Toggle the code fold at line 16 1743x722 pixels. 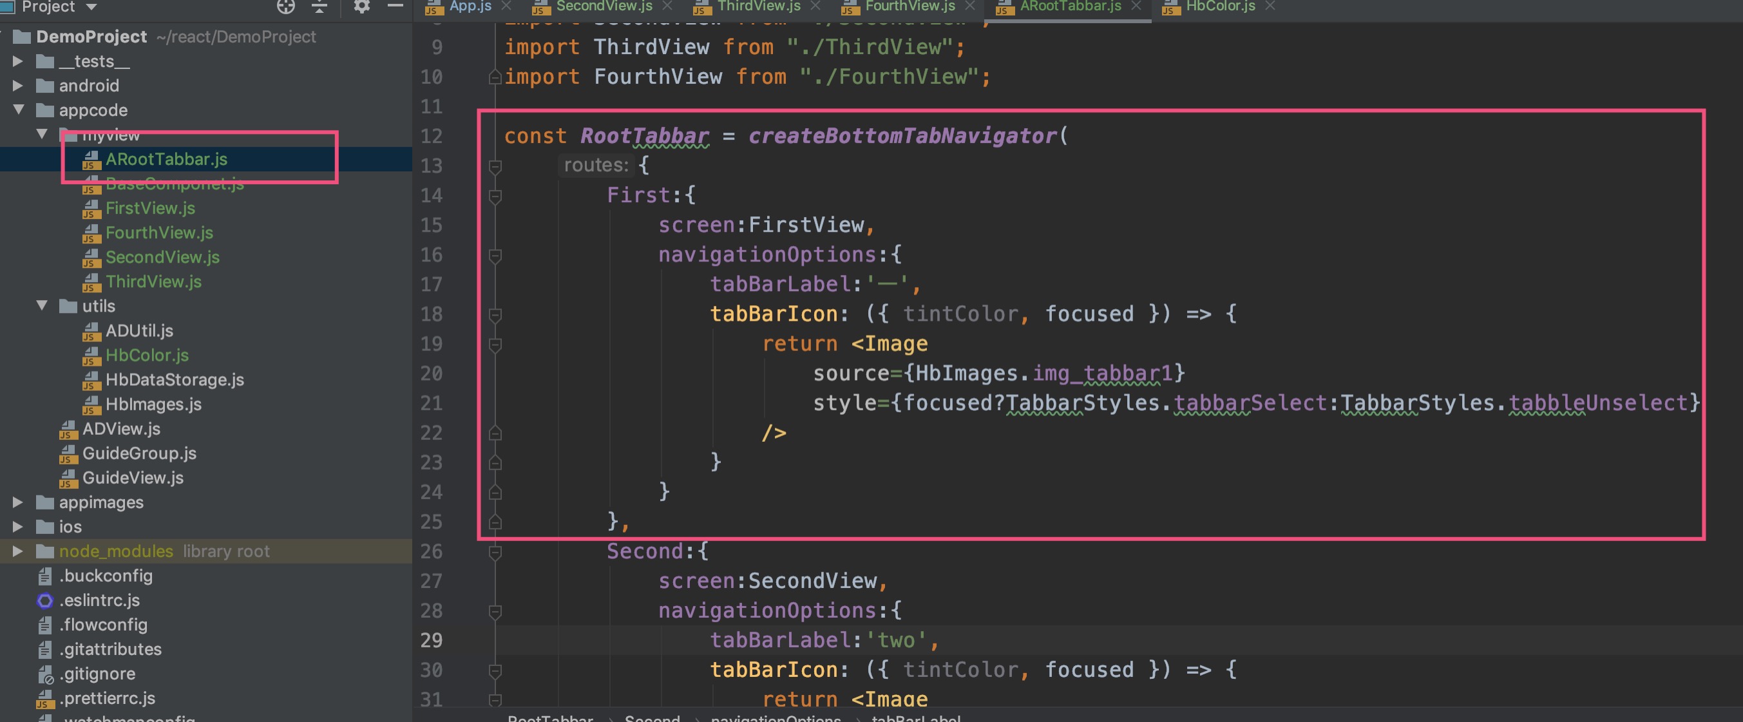pos(495,255)
